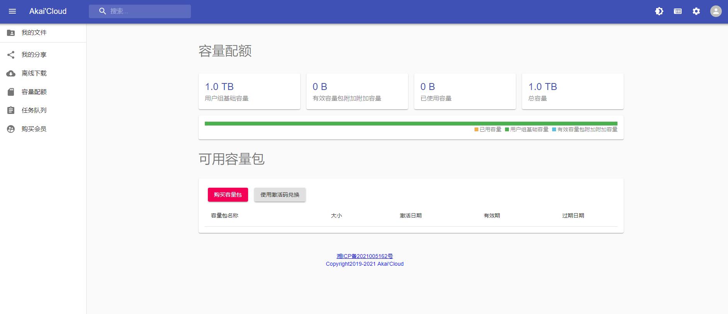The width and height of the screenshot is (728, 314).
Task: Click the 有效容量包附加附加容量 0 B card
Action: (357, 92)
